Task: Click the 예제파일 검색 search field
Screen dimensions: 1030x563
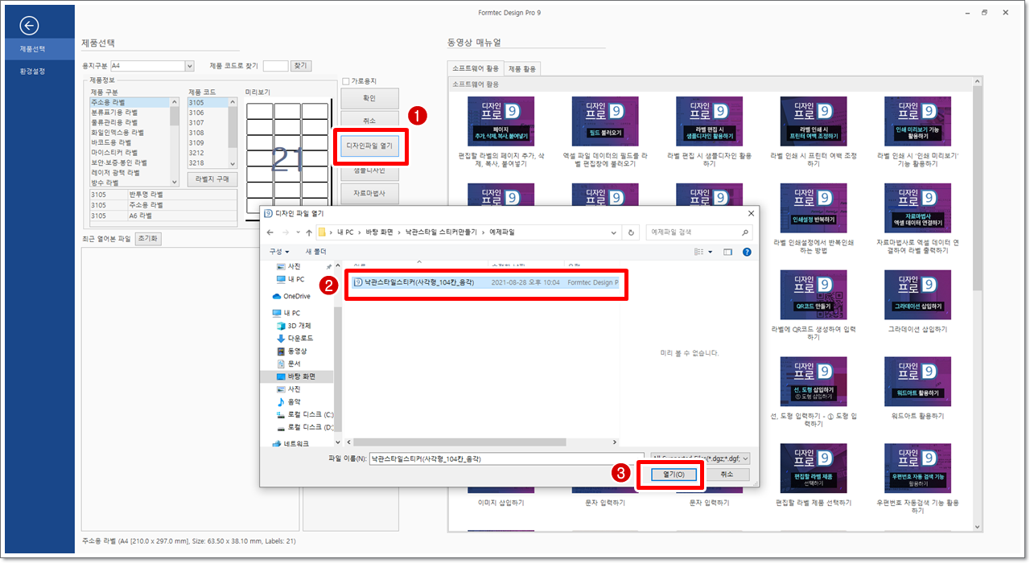Action: (x=698, y=232)
